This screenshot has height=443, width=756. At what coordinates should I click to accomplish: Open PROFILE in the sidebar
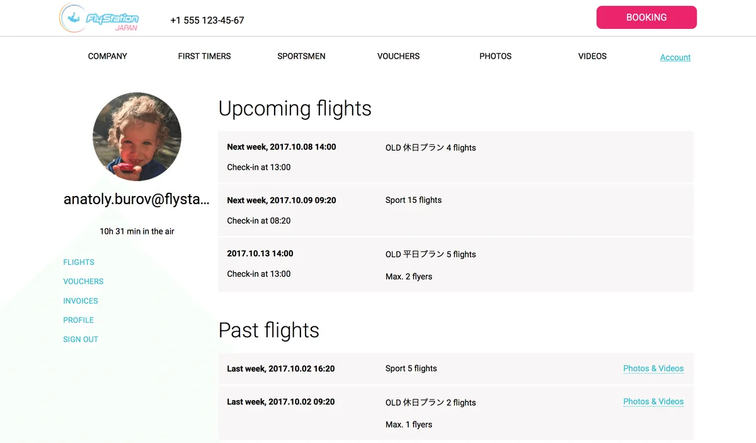[78, 320]
